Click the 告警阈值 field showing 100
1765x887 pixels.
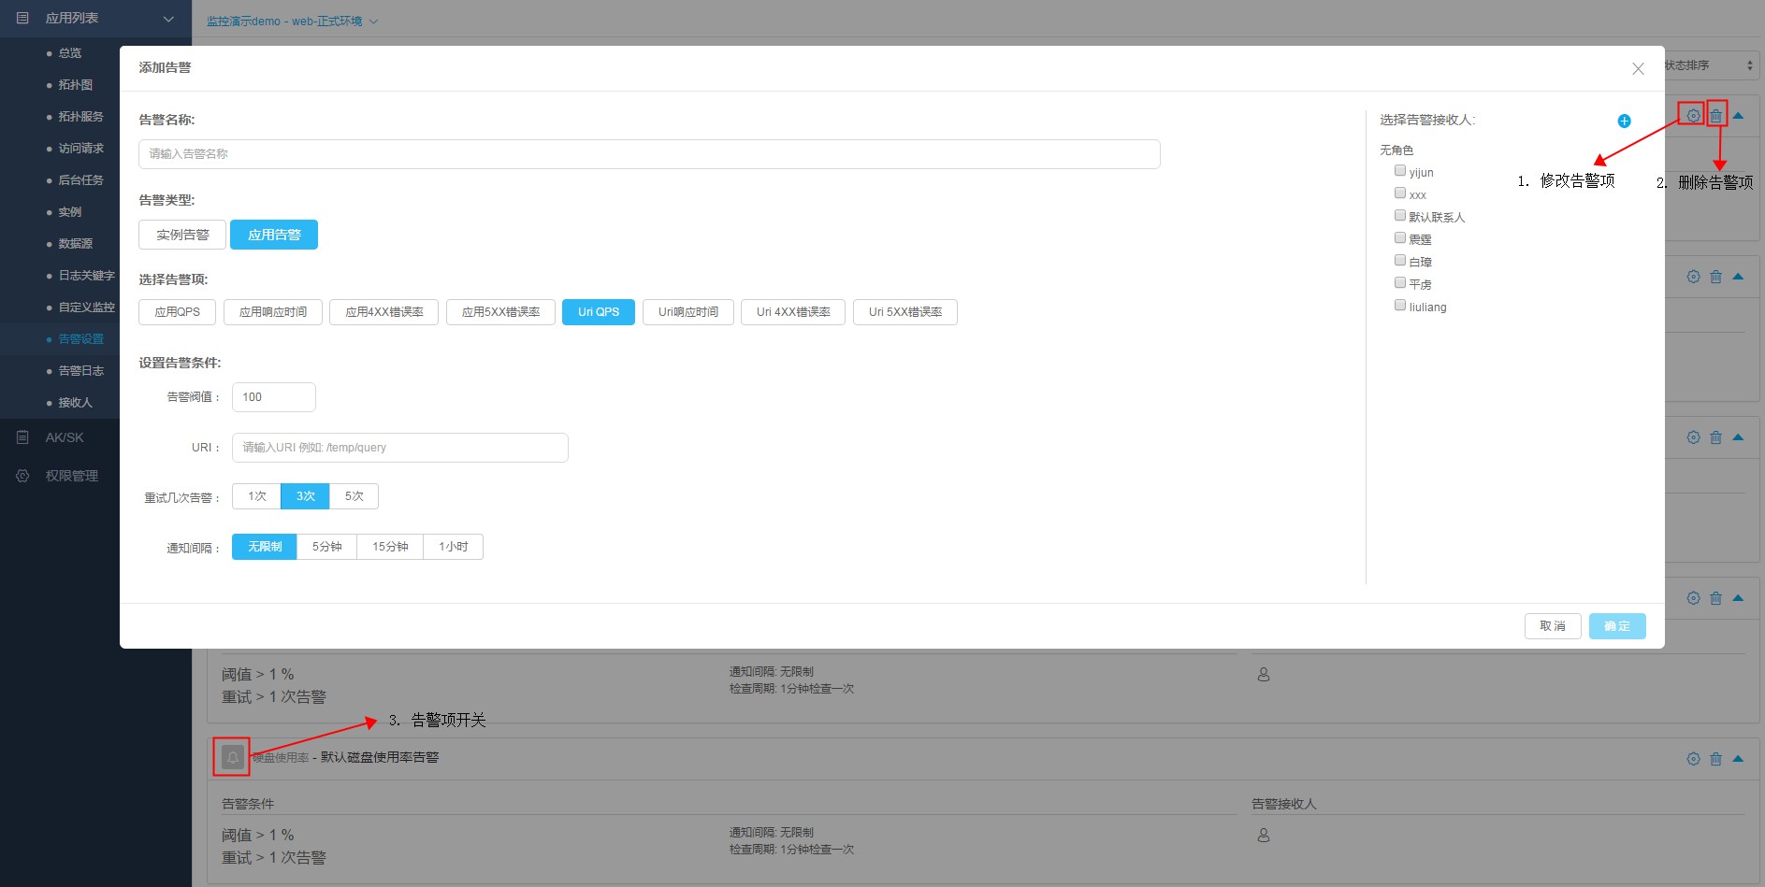(274, 397)
